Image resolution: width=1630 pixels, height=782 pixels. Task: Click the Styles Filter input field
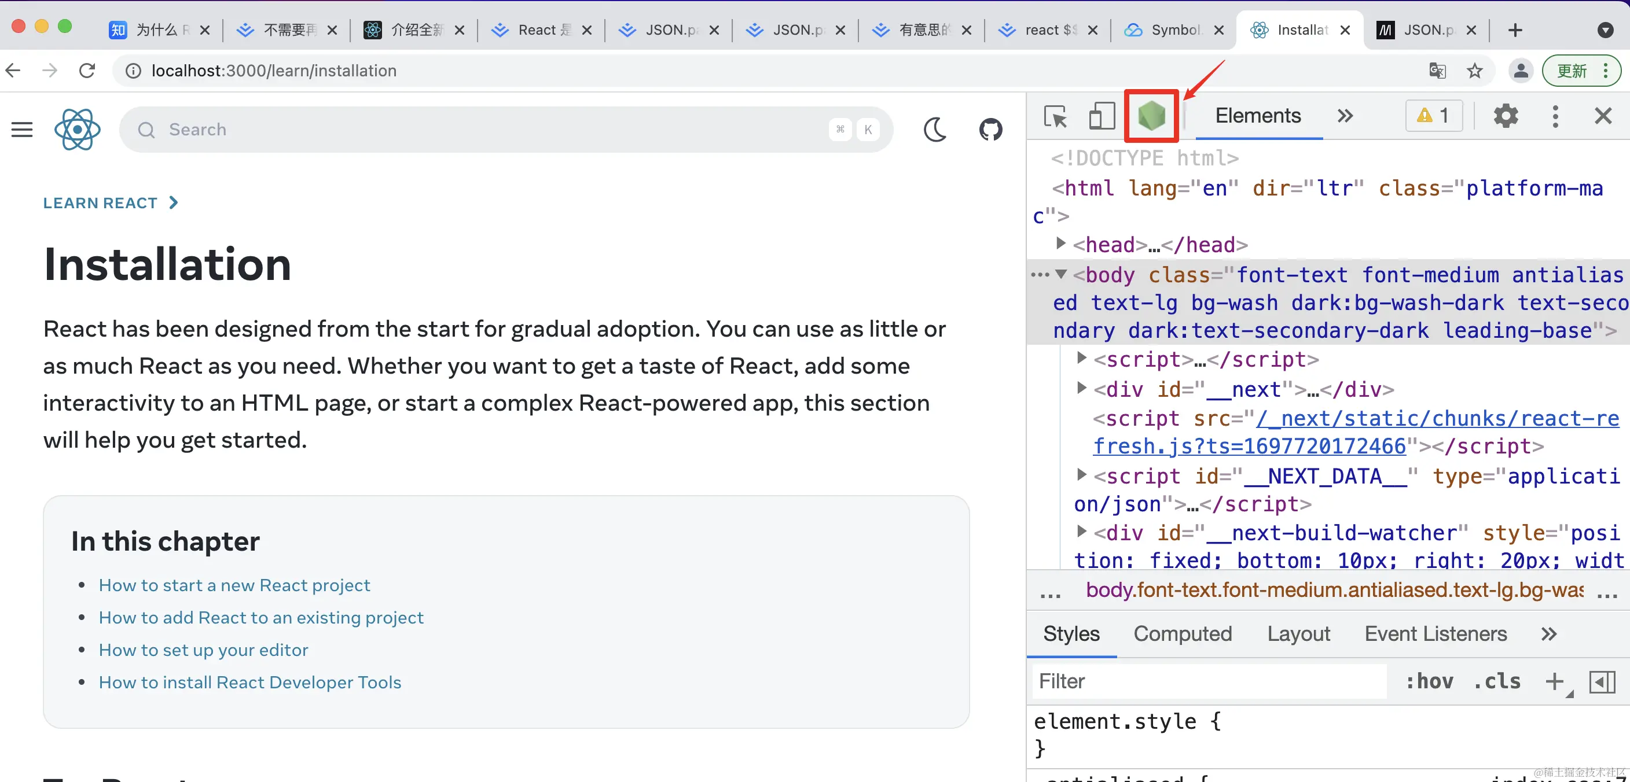(1209, 681)
